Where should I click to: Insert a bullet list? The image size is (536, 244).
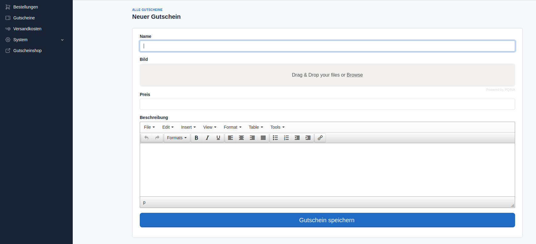[275, 138]
